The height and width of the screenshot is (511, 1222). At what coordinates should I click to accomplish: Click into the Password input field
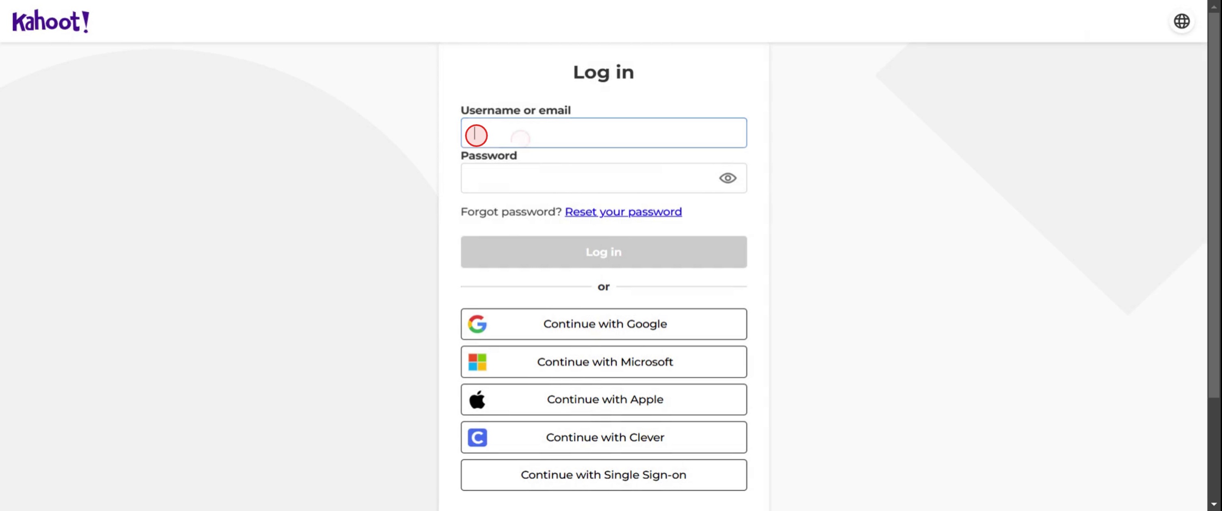click(588, 178)
